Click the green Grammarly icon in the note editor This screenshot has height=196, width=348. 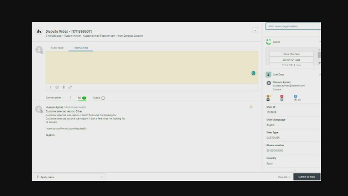253,73
